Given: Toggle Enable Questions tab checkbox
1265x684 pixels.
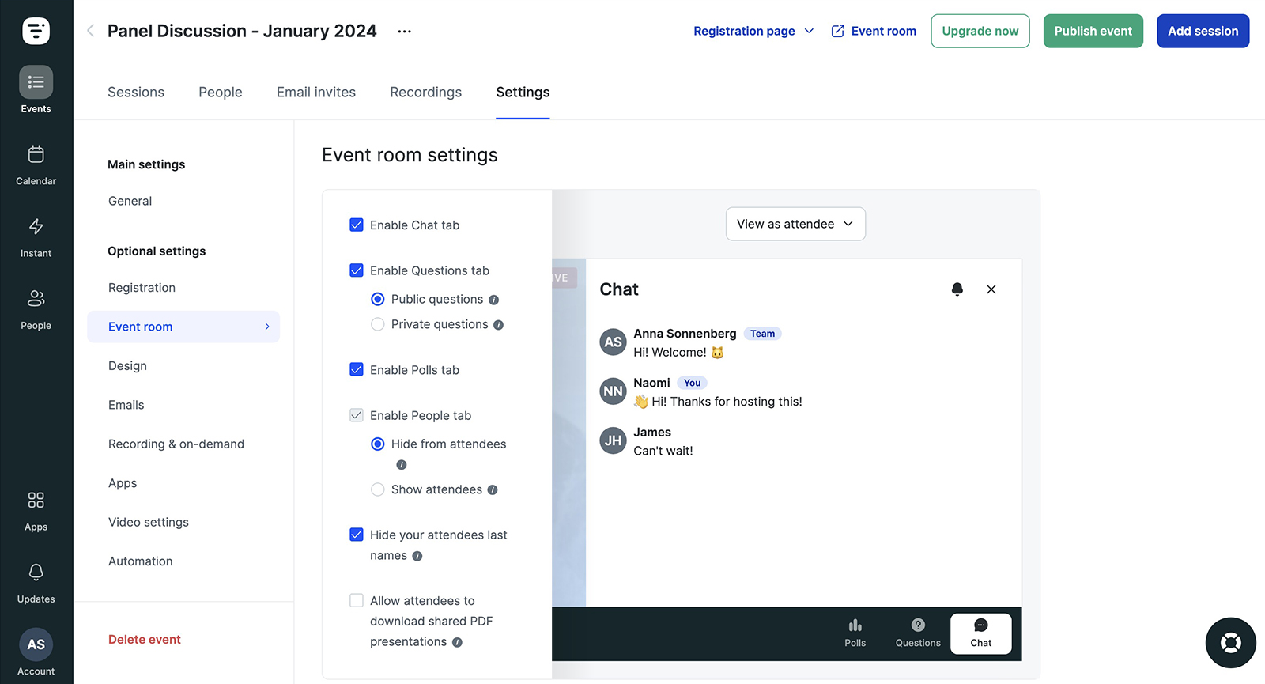Looking at the screenshot, I should pyautogui.click(x=357, y=270).
